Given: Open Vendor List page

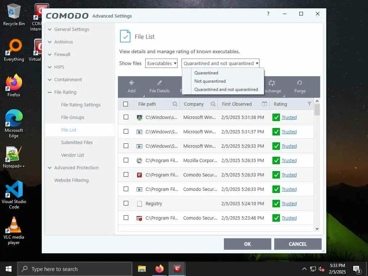Looking at the screenshot, I should [73, 155].
